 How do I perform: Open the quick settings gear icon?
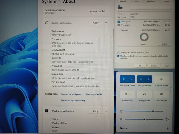click(168, 128)
